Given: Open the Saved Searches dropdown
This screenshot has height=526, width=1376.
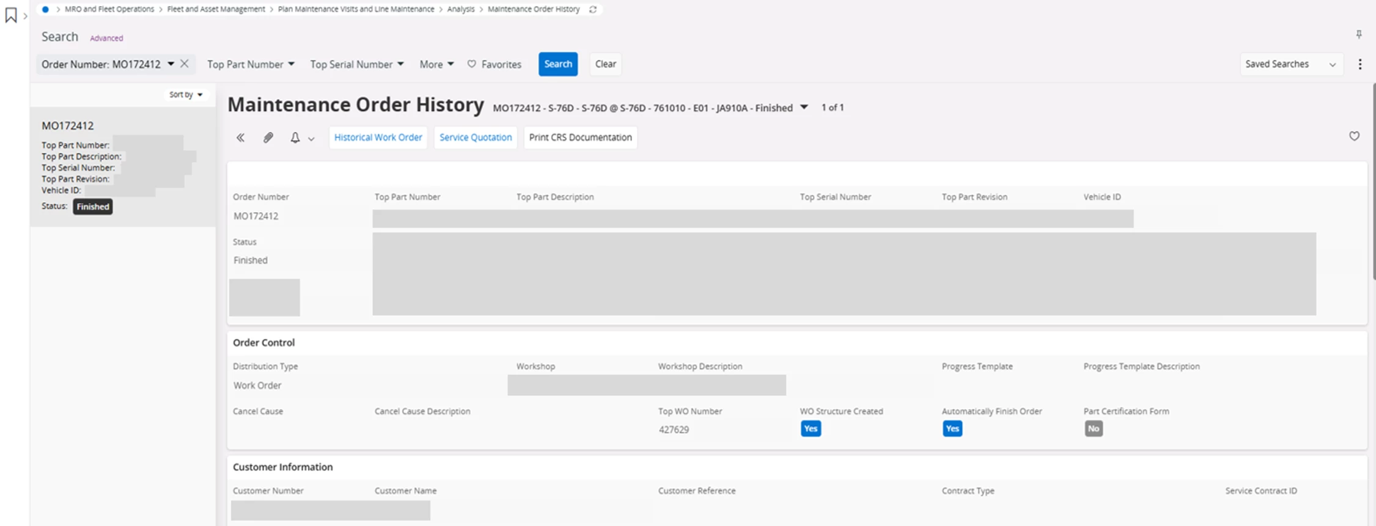Looking at the screenshot, I should tap(1291, 64).
